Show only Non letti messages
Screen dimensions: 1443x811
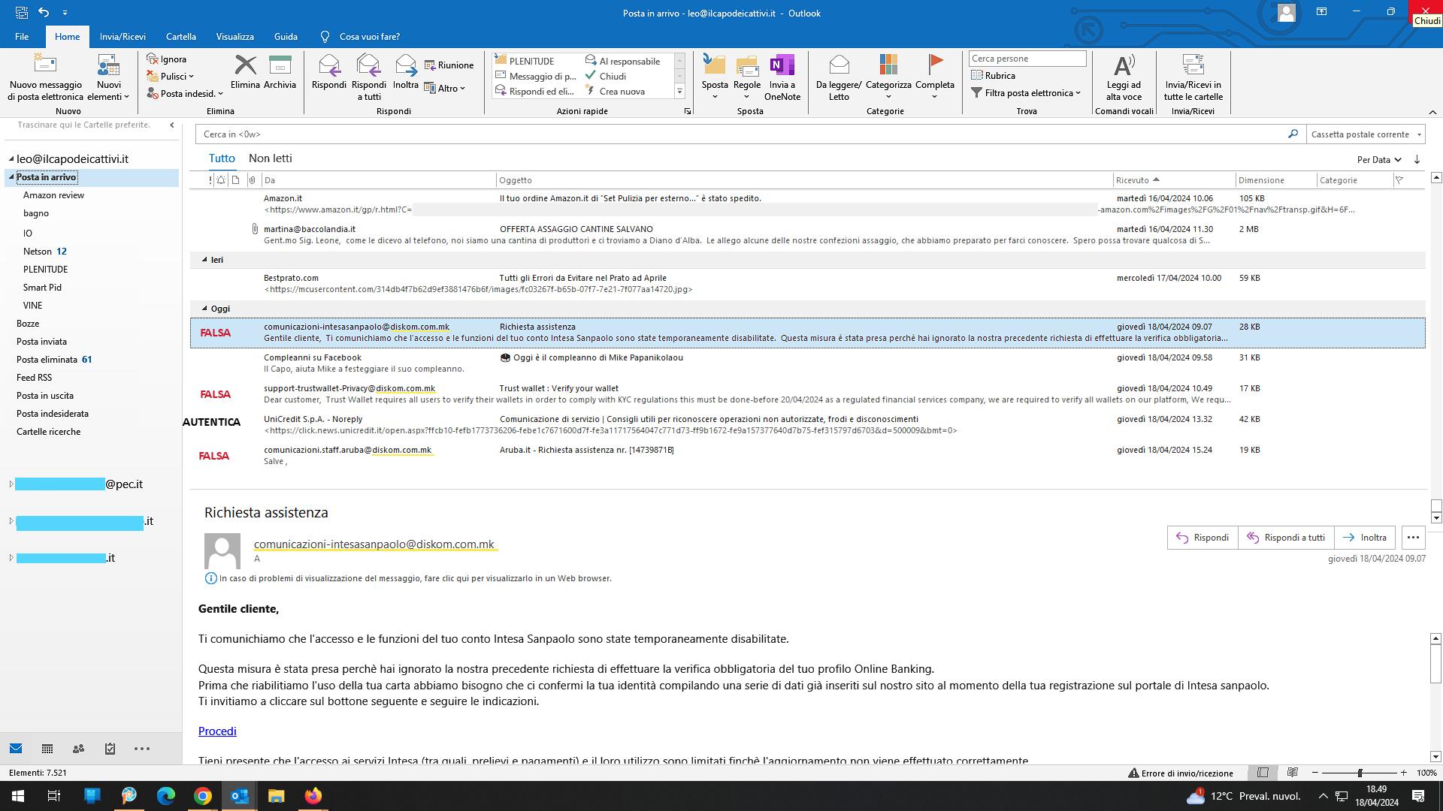[x=271, y=158]
